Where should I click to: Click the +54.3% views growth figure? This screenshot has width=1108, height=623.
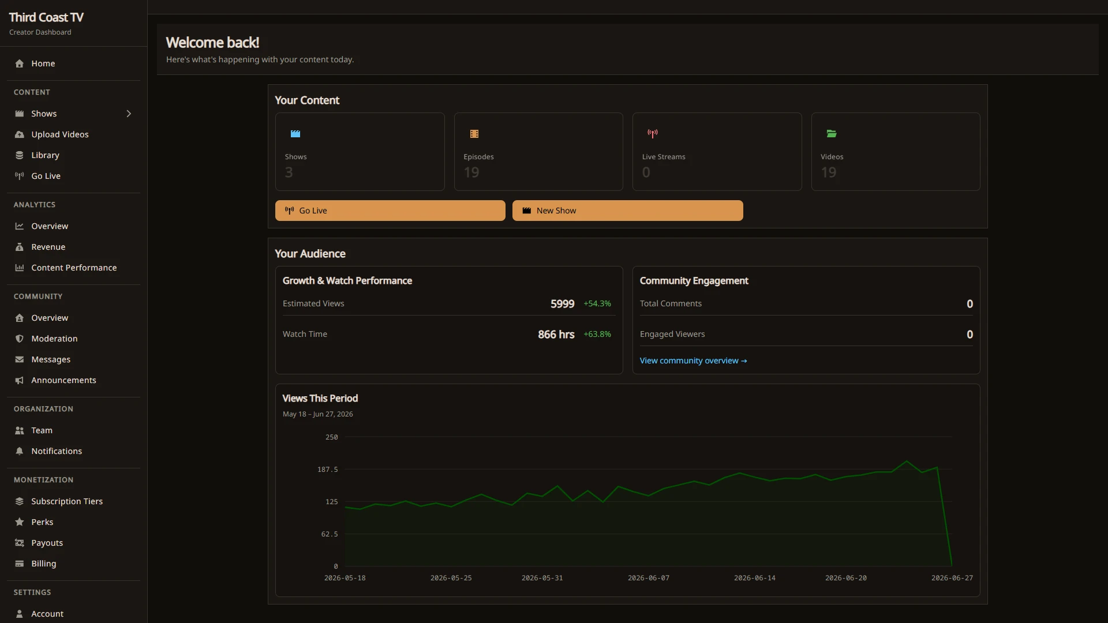click(597, 303)
